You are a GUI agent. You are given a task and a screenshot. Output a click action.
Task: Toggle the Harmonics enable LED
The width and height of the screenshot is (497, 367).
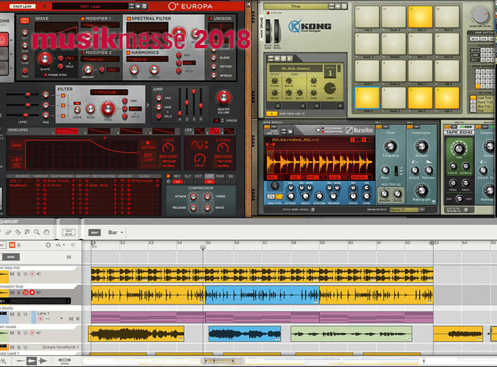128,52
